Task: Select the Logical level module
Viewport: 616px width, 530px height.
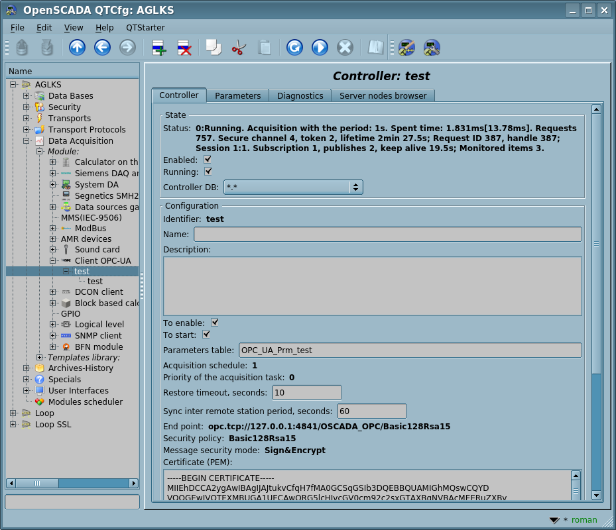Action: click(99, 324)
